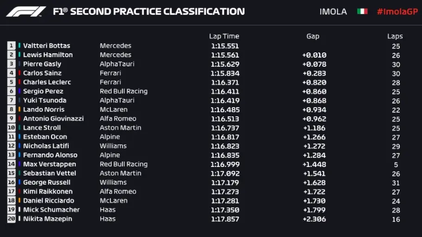The height and width of the screenshot is (237, 422).
Task: Click the F1 logo
Action: pos(26,12)
